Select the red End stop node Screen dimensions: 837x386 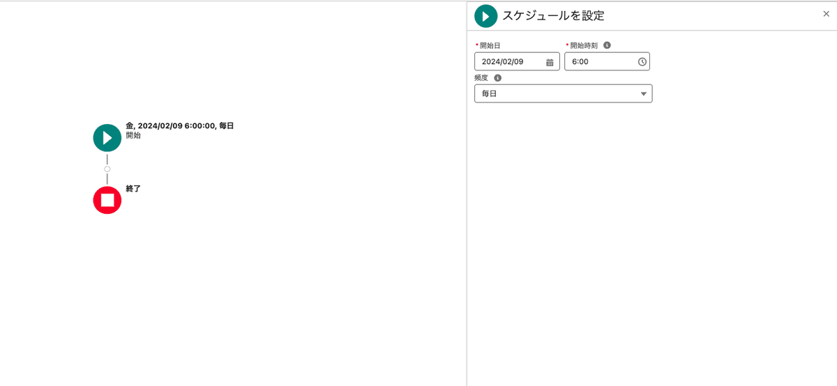coord(107,201)
